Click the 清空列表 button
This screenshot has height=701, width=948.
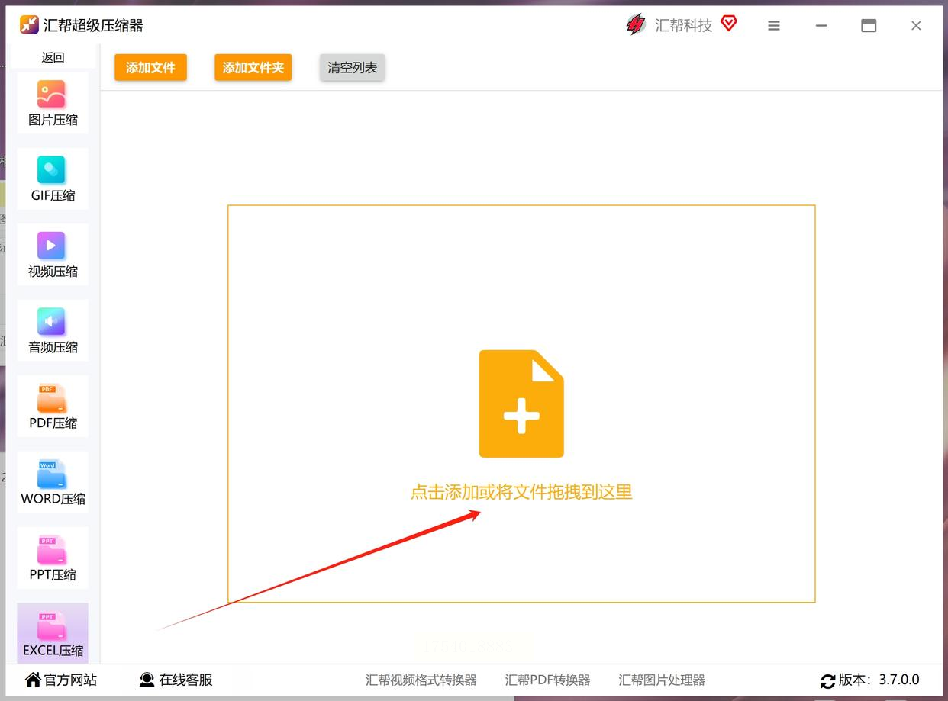[x=353, y=67]
